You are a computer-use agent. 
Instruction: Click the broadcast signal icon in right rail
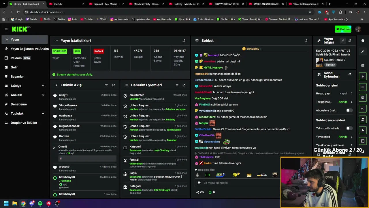point(363,109)
